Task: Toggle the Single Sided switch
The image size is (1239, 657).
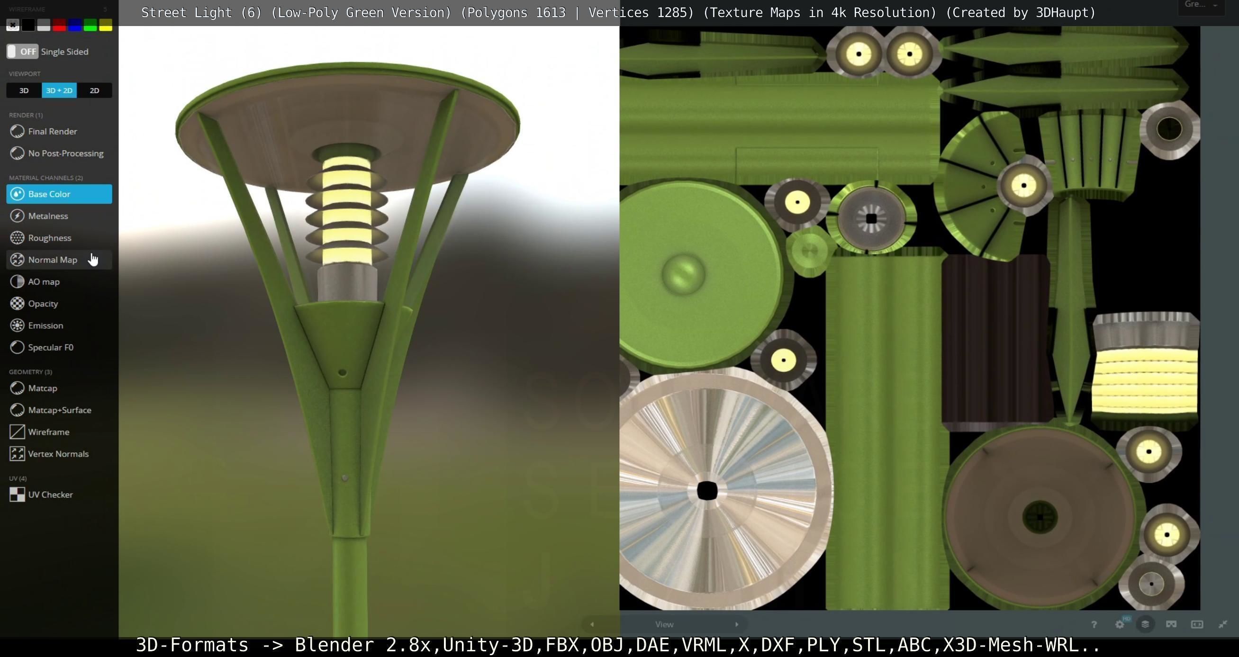Action: [22, 52]
